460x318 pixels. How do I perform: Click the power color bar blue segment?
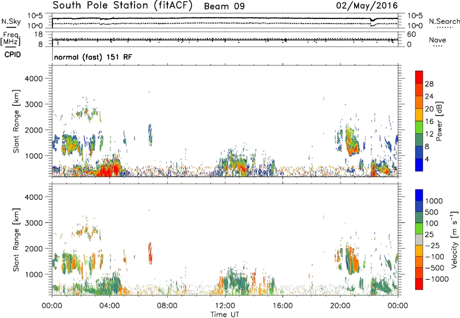[x=419, y=165]
